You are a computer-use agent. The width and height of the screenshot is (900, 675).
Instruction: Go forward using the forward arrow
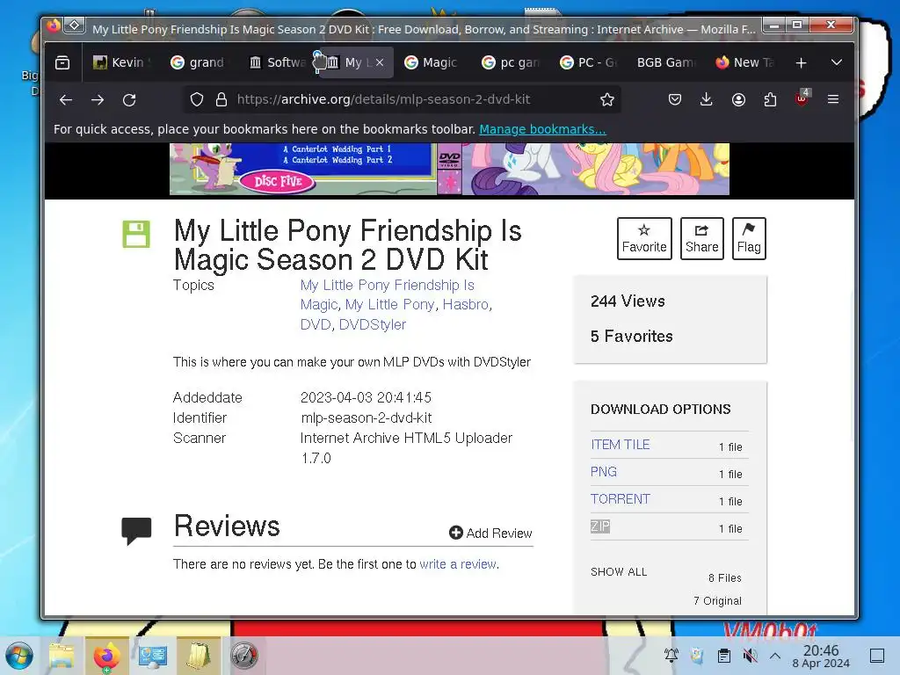pyautogui.click(x=98, y=100)
